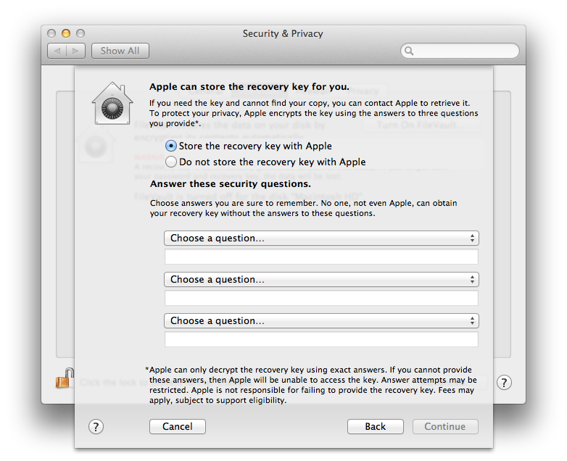The width and height of the screenshot is (567, 461).
Task: Click the second security answer field
Action: coord(321,299)
